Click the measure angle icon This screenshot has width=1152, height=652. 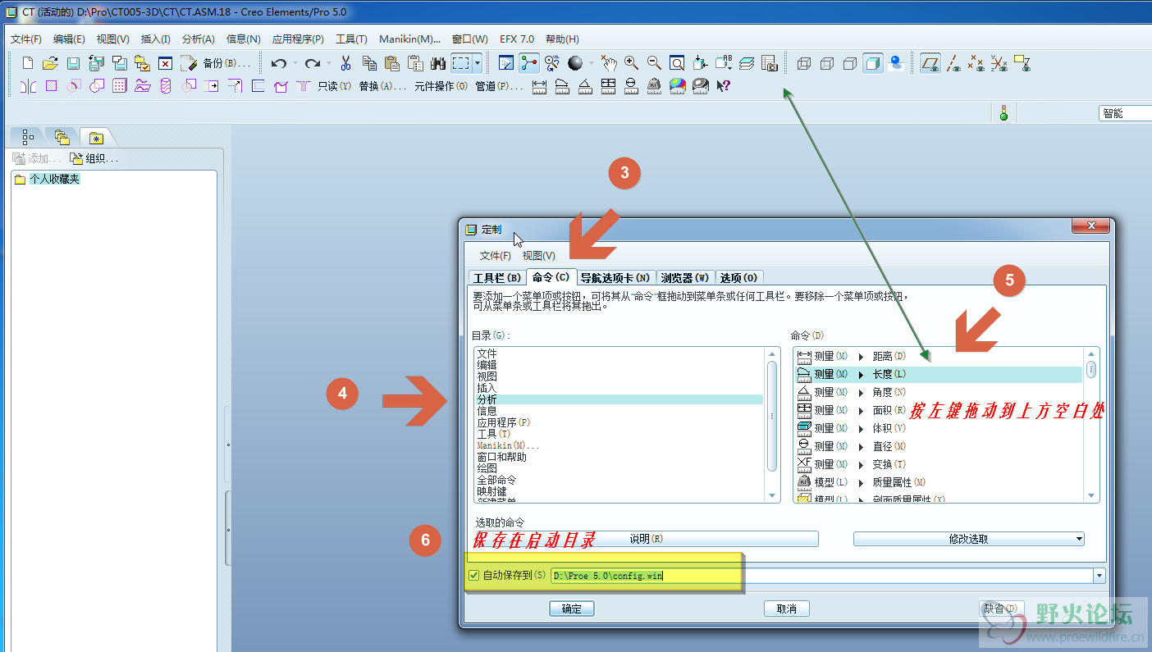pos(586,85)
